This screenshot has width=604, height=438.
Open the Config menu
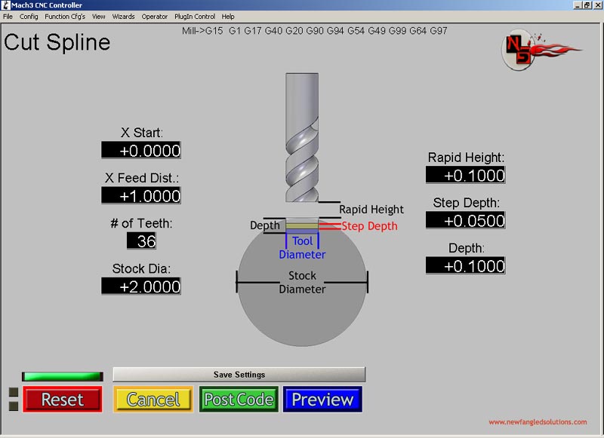[29, 17]
